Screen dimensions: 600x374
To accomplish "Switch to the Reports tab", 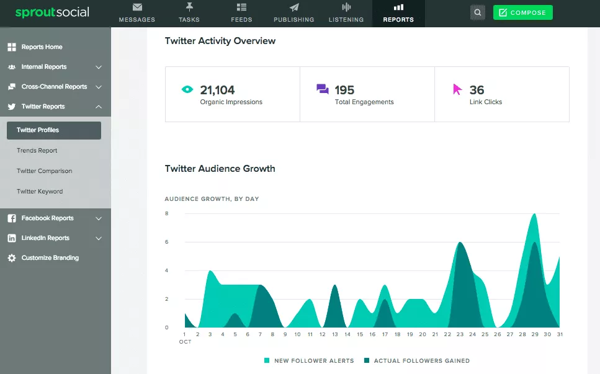I will point(398,14).
